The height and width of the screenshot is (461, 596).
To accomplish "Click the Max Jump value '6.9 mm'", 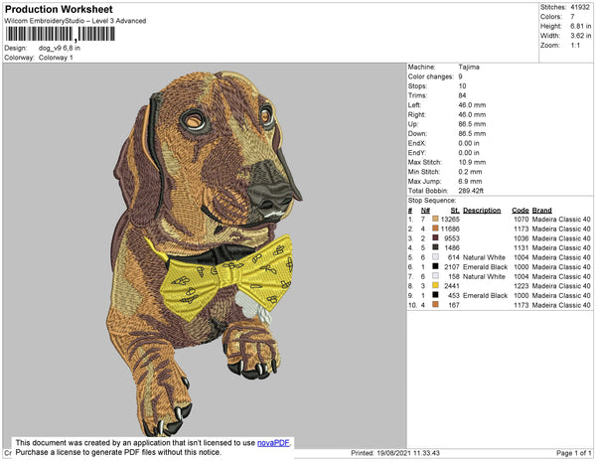I will click(470, 181).
